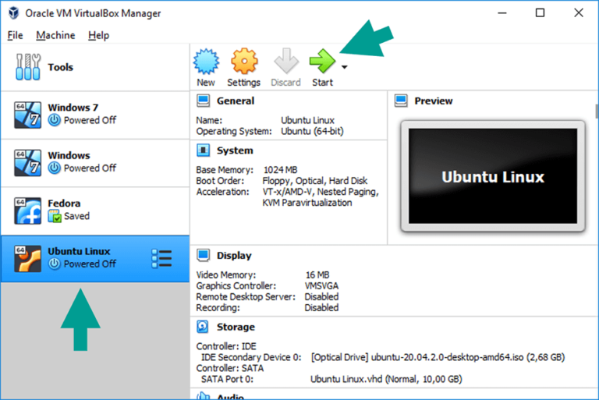This screenshot has width=599, height=400.
Task: Click the Ubuntu Linux.vhd SATA entry
Action: pos(386,380)
